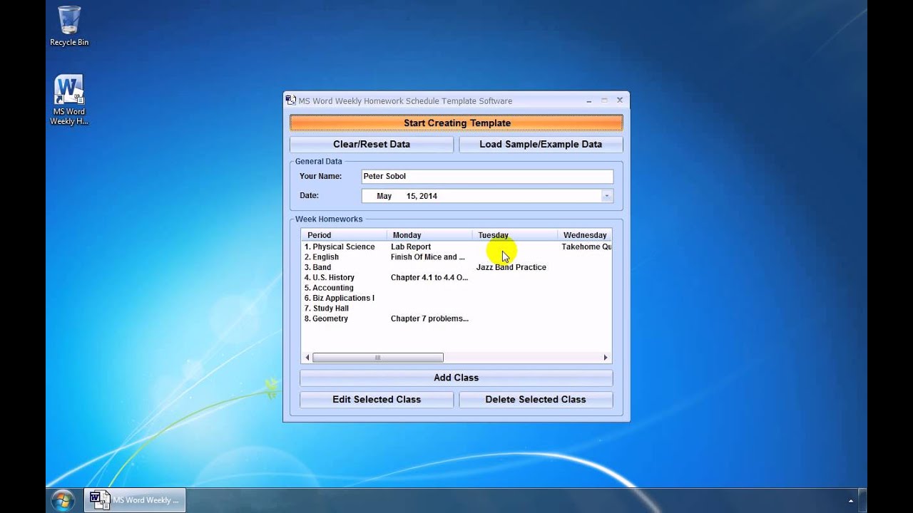Viewport: 913px width, 513px height.
Task: Click the Wednesday column header
Action: 585,235
